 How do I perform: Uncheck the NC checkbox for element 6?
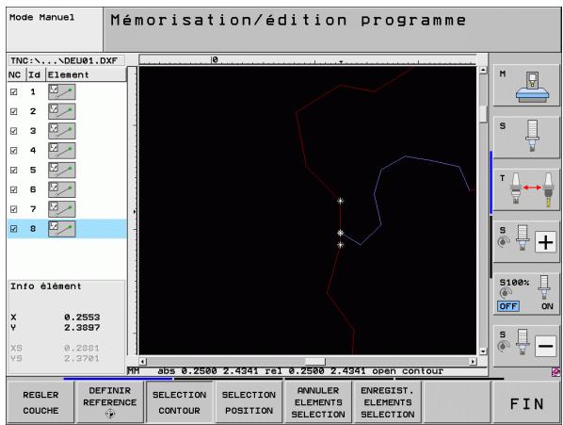[x=13, y=189]
